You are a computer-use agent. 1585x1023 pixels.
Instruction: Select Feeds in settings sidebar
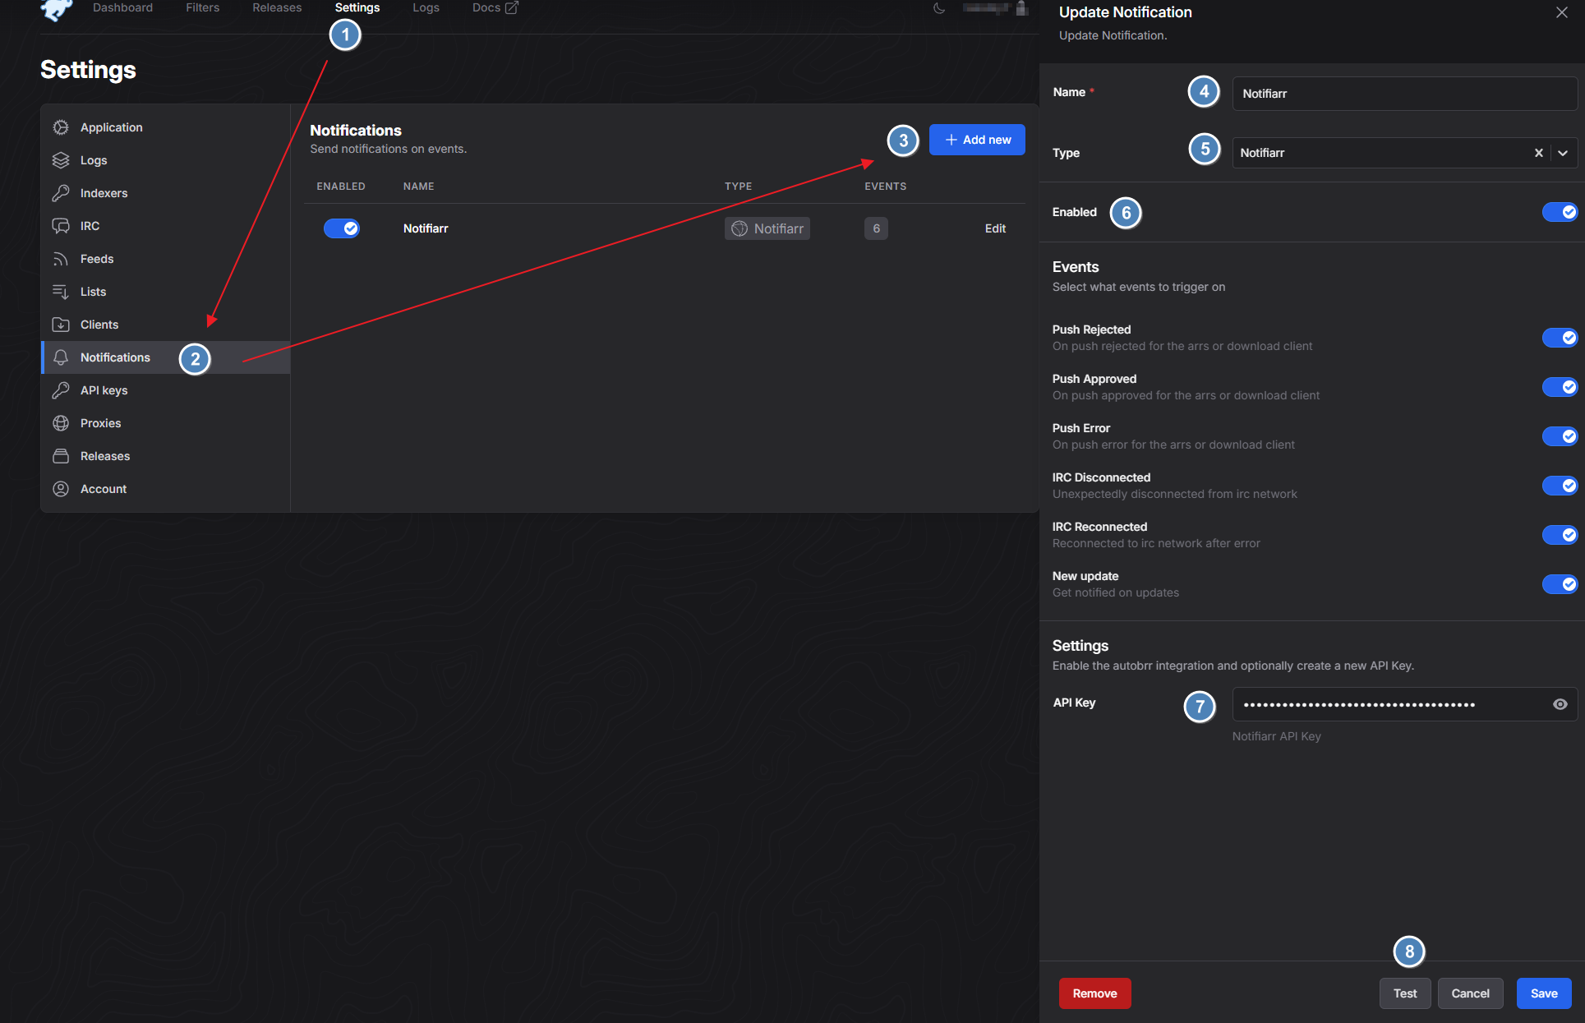point(165,259)
